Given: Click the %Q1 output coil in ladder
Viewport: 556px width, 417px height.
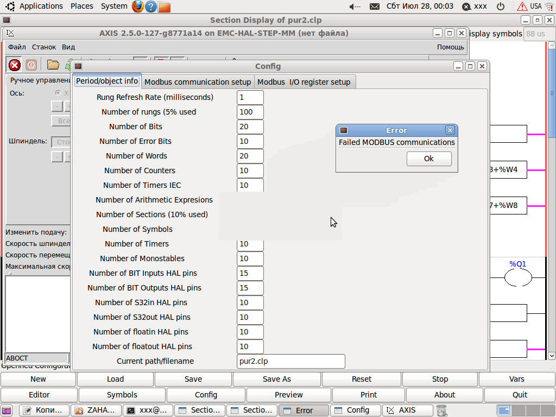Looking at the screenshot, I should pos(517,277).
